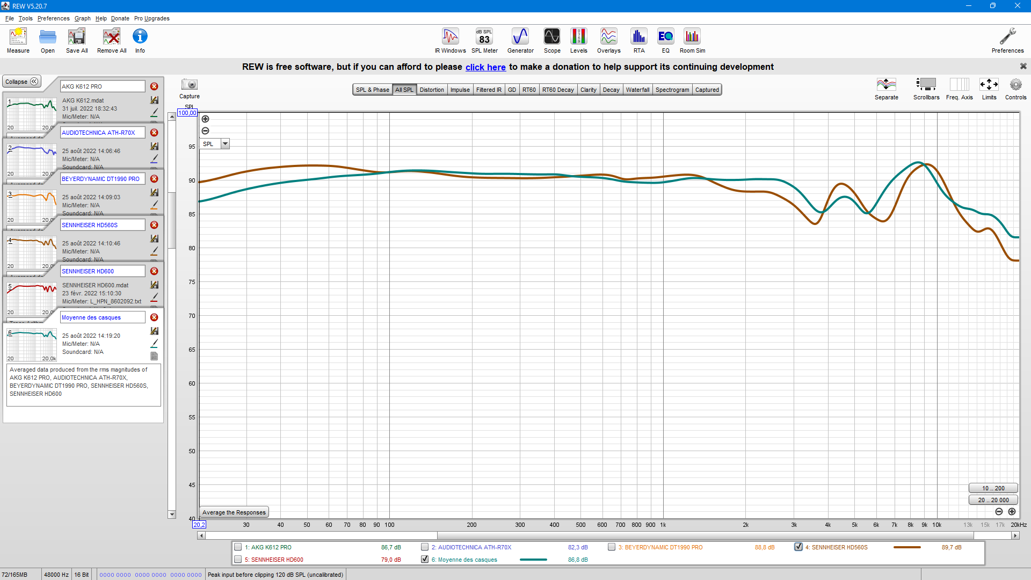Open the Levels meters
The height and width of the screenshot is (580, 1031).
pyautogui.click(x=578, y=40)
